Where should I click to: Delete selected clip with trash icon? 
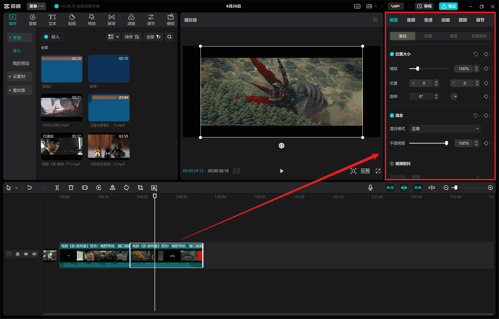point(71,188)
